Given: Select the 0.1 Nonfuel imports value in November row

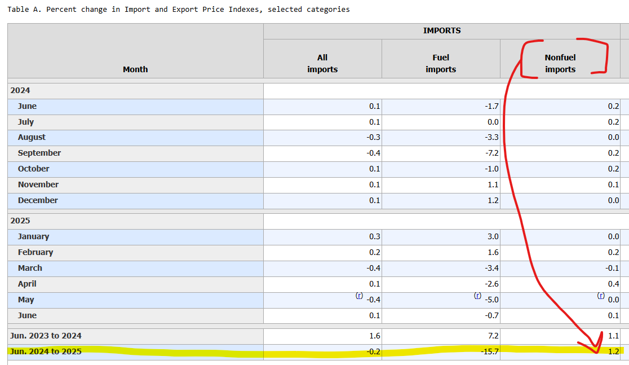Looking at the screenshot, I should (613, 184).
